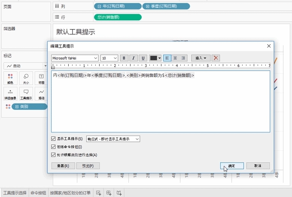Center-align the tooltip text
Viewport: 292px width, 197px height.
click(175, 58)
